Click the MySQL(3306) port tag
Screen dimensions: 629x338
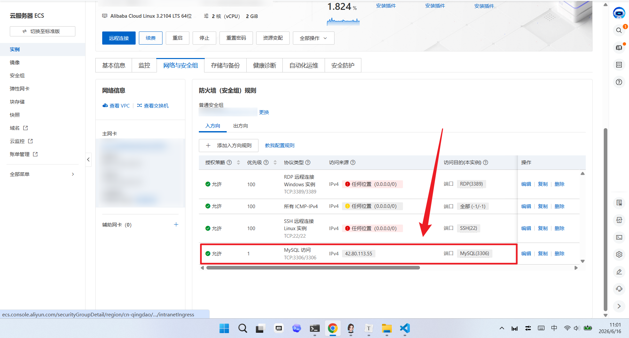click(x=475, y=253)
